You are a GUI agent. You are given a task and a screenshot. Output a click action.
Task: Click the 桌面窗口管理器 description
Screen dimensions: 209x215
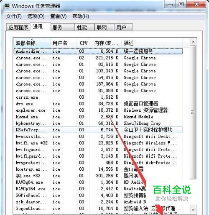[x=141, y=104]
